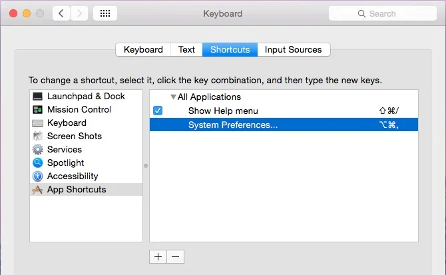Select Spotlight category
Viewport: 446px width, 275px height.
click(x=86, y=162)
